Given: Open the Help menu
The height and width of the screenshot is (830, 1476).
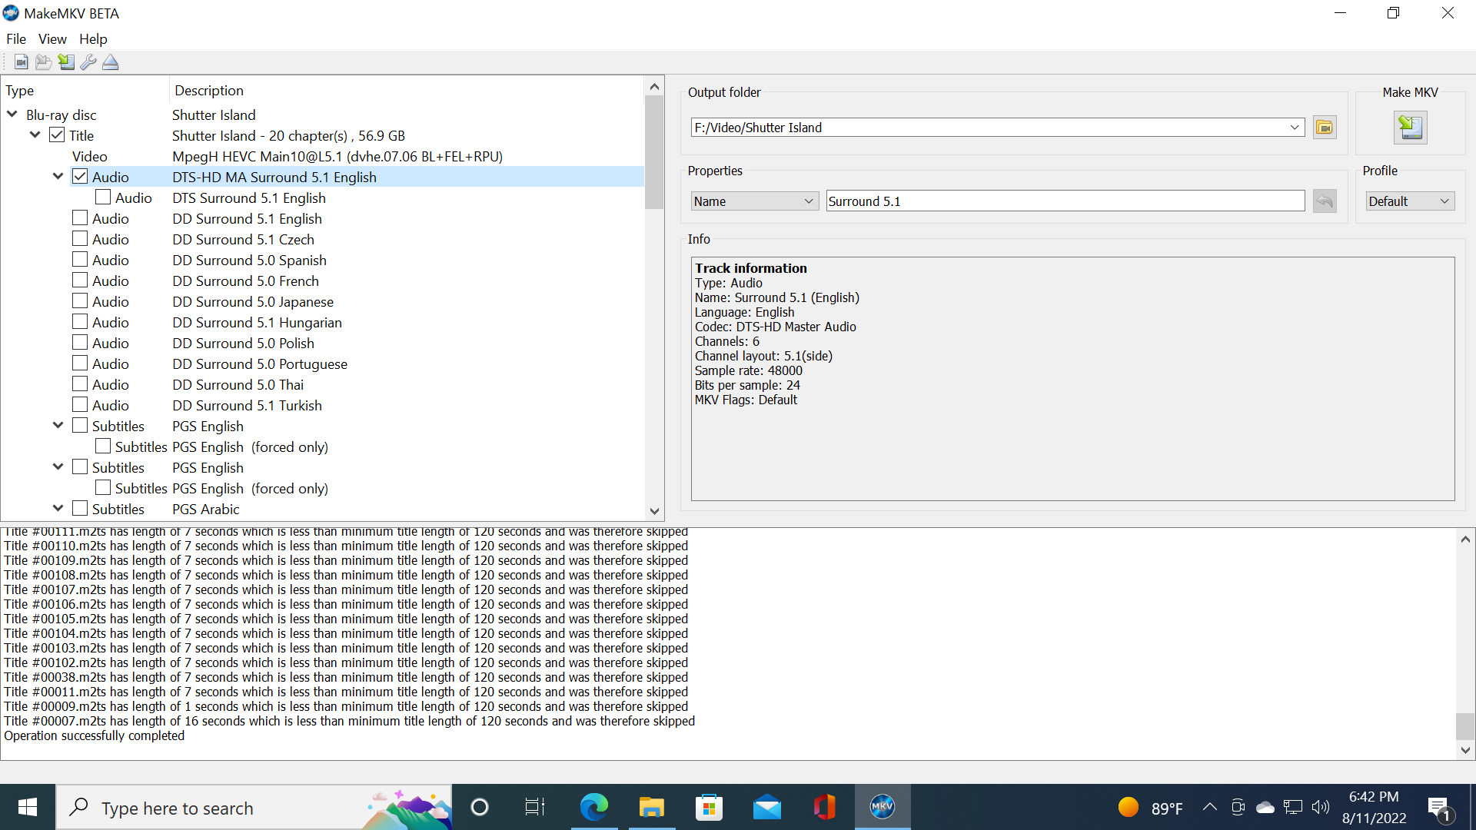Looking at the screenshot, I should click(93, 39).
